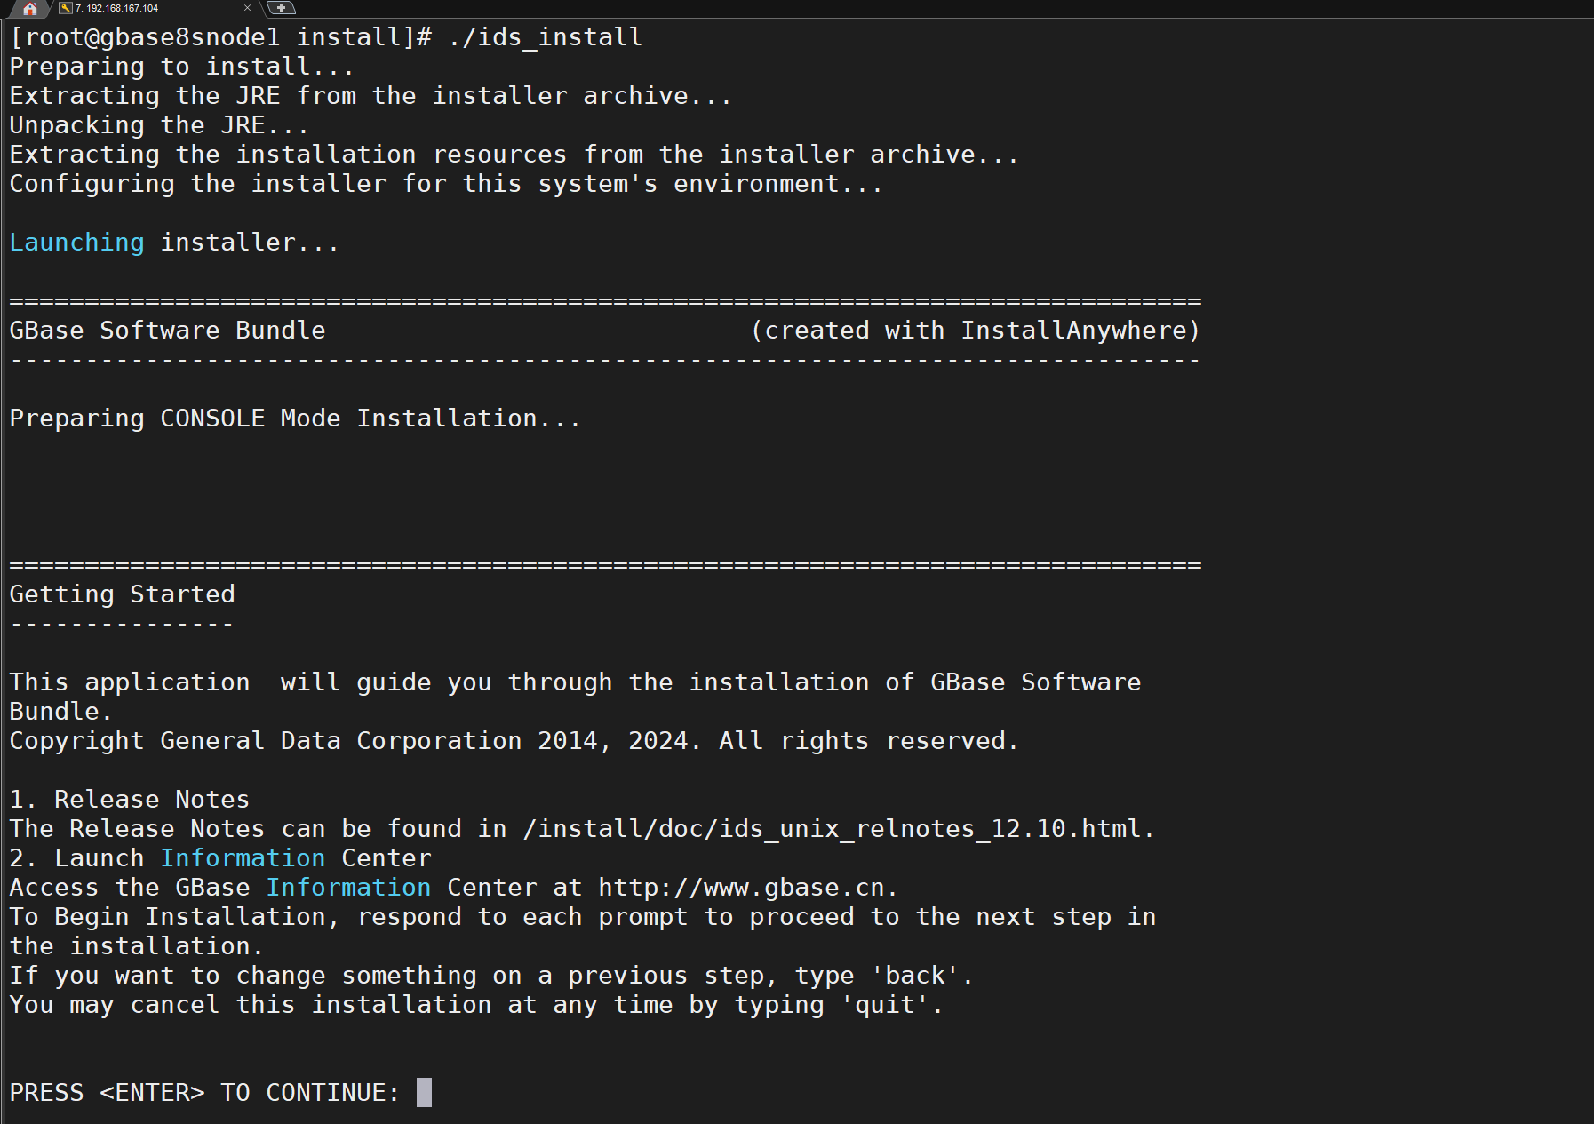Click the '[root@gbase8snode1 install]#' prompt
Screen dimensions: 1594x1124
tap(220, 37)
